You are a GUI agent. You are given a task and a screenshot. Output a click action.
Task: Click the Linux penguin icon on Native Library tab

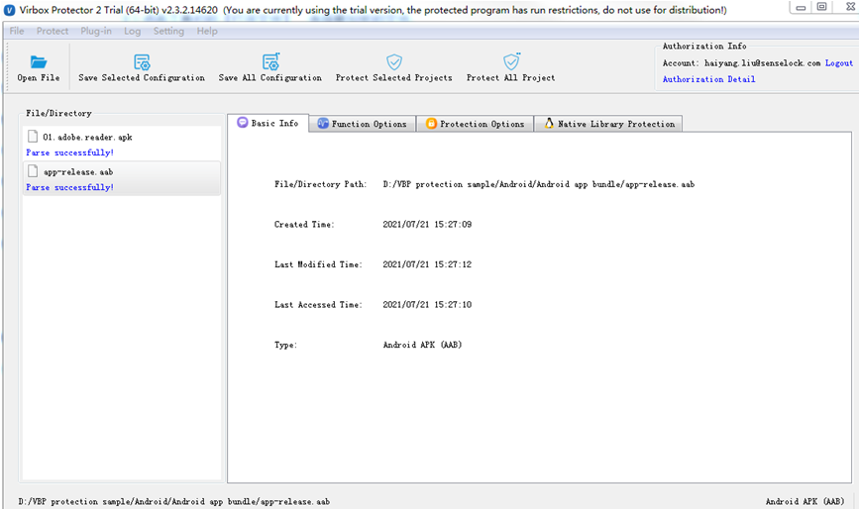point(549,124)
